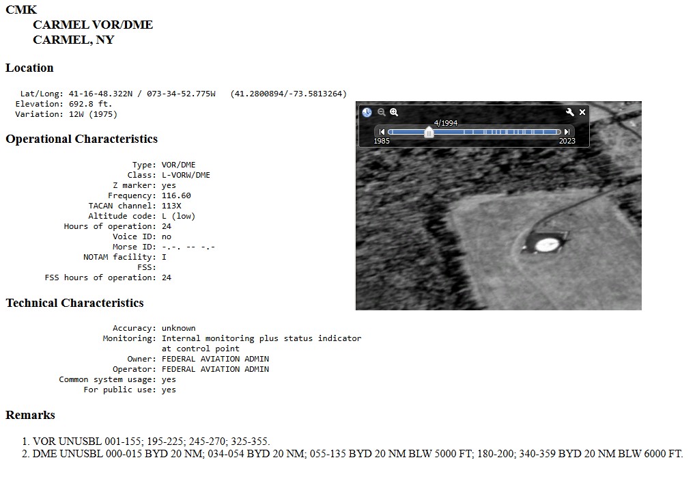Jump to next imagery date
The width and height of the screenshot is (695, 488).
point(567,132)
